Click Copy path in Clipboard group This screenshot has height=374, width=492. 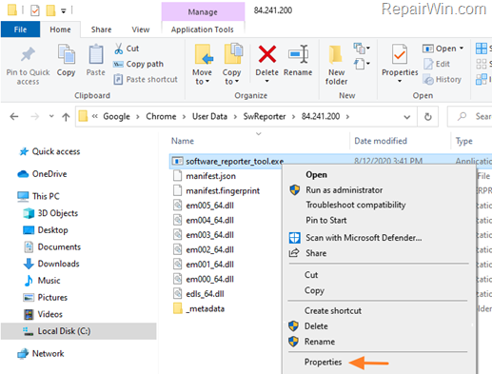[x=139, y=64]
